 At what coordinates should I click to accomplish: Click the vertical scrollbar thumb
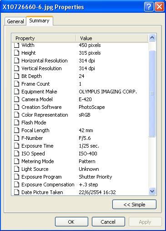(x=152, y=94)
